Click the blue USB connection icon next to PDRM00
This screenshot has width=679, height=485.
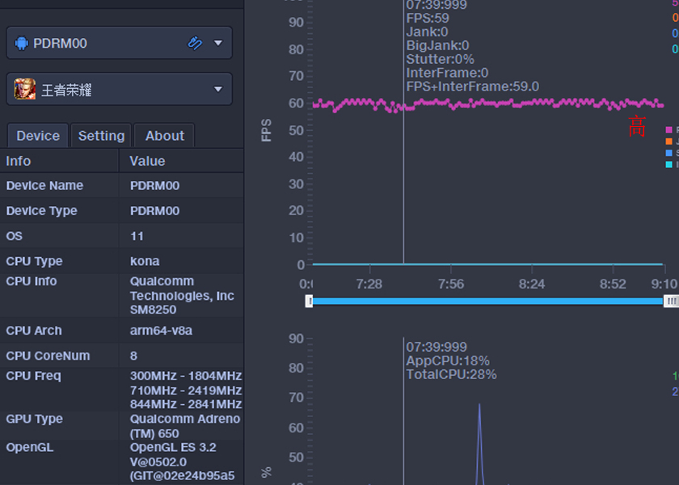point(193,42)
